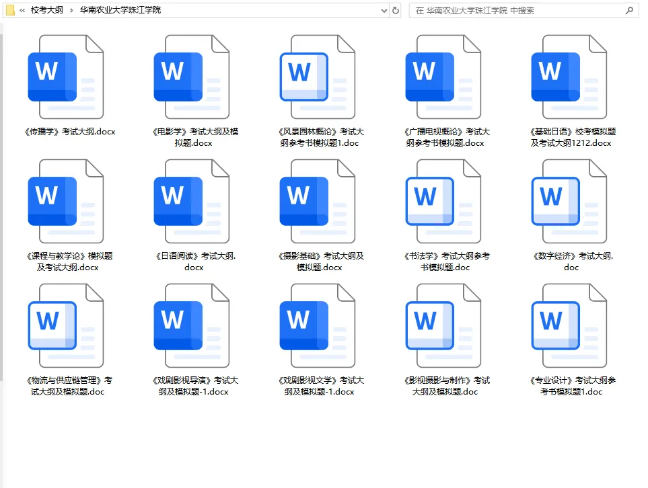Click name 《专业设计》考试大纲参考书模拟题1.doc
This screenshot has height=488, width=648.
(x=572, y=386)
